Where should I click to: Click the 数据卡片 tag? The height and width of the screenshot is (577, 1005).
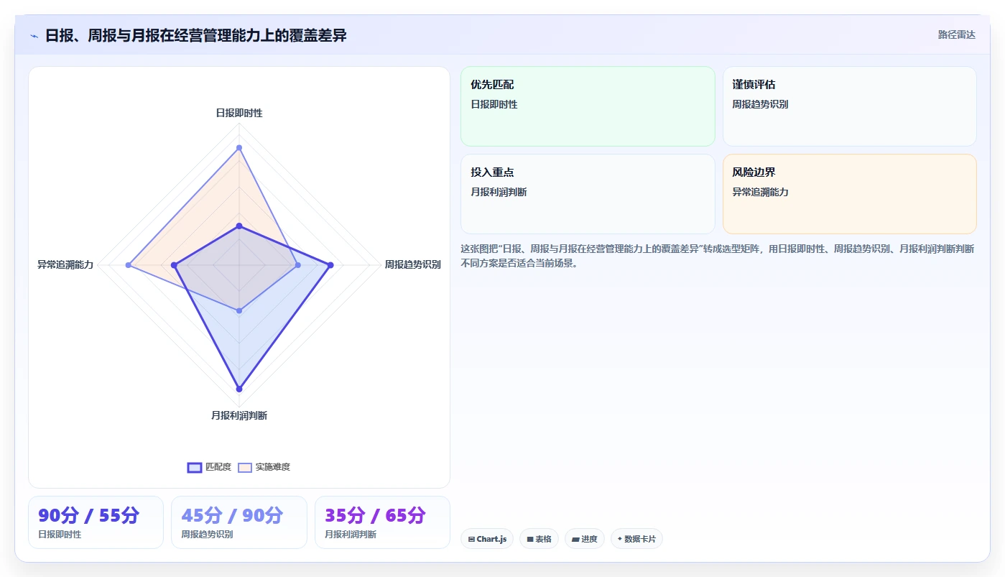pos(636,539)
